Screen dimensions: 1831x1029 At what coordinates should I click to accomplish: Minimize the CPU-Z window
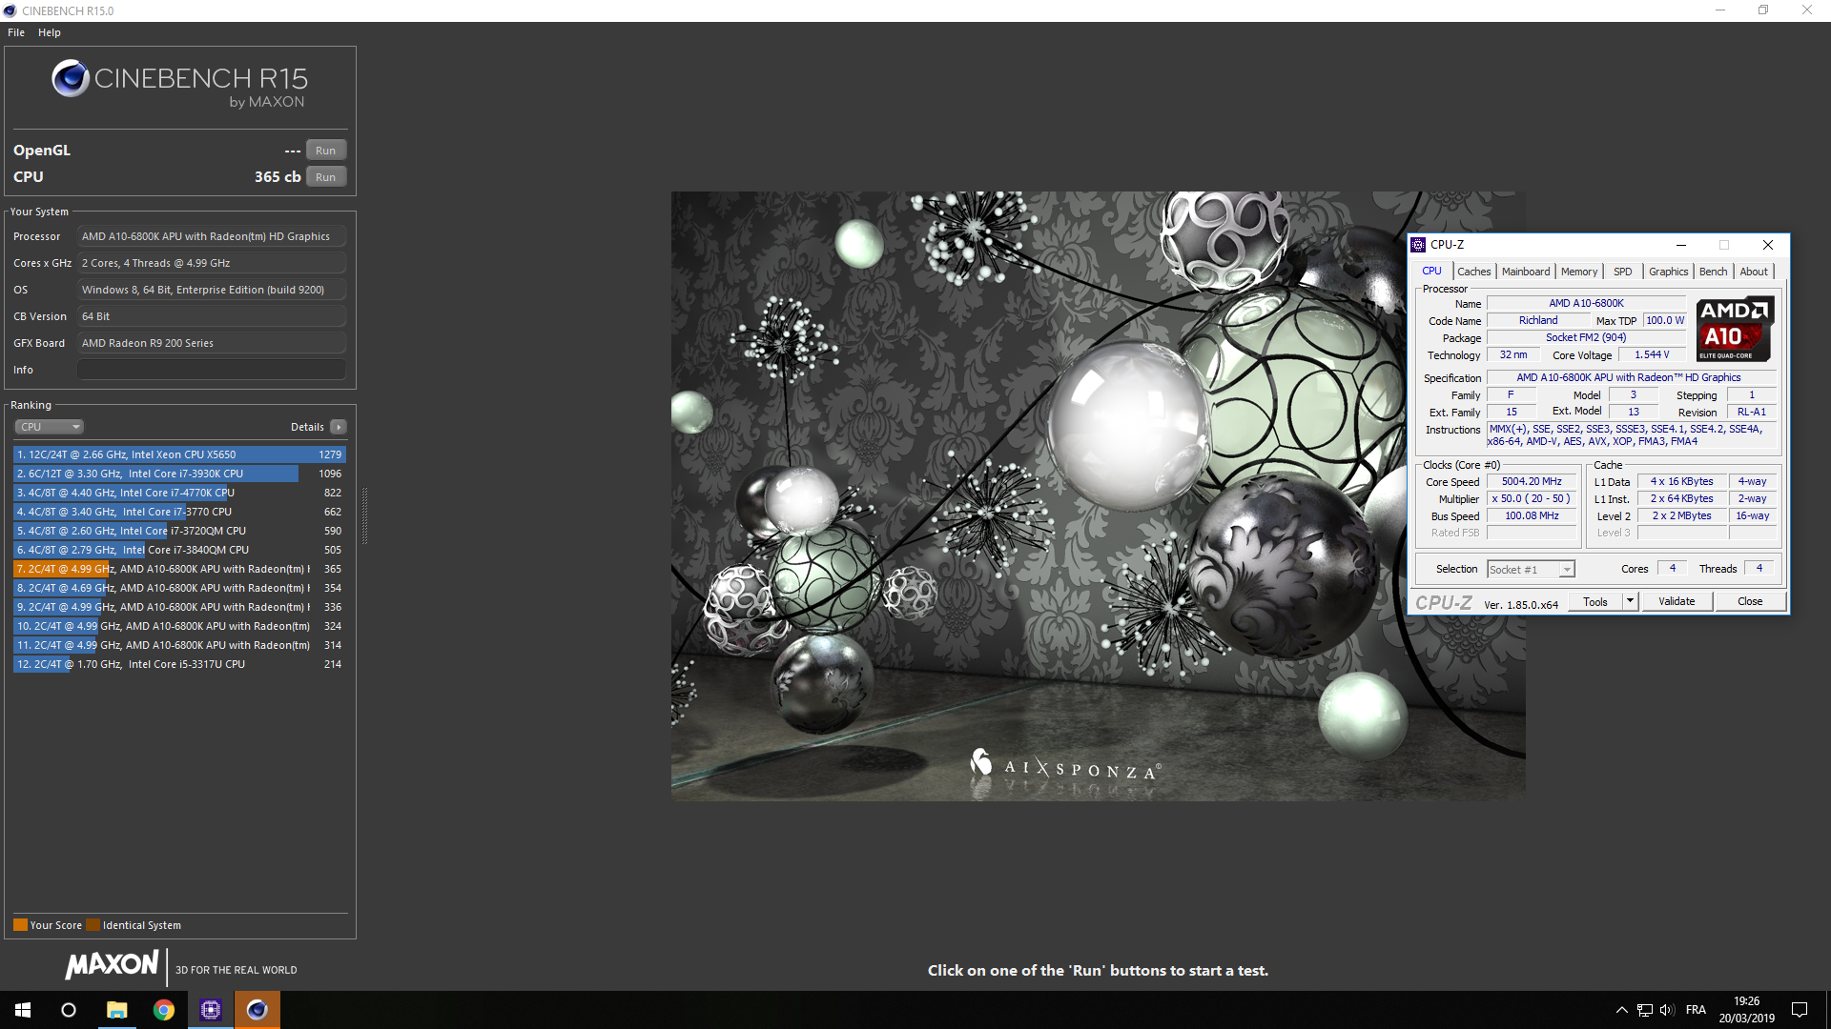click(1681, 245)
